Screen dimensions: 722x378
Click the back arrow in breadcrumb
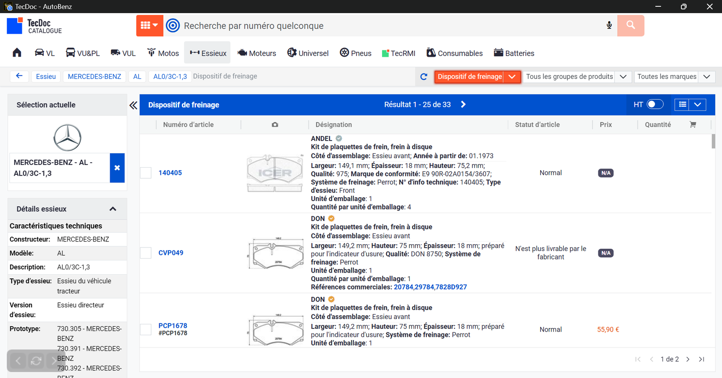(x=19, y=76)
